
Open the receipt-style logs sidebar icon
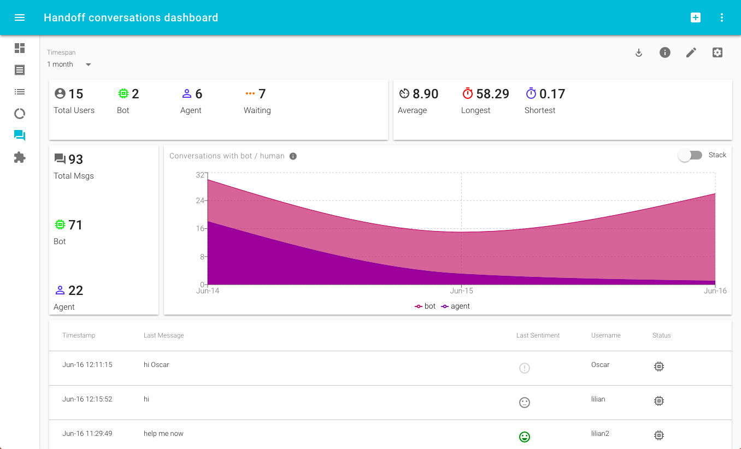click(x=20, y=70)
